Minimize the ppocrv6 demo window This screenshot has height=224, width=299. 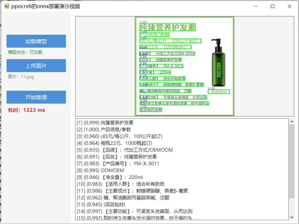256,6
